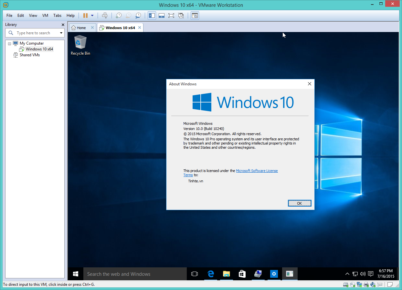Open the guest network tray icon
This screenshot has height=290, width=402.
point(355,274)
